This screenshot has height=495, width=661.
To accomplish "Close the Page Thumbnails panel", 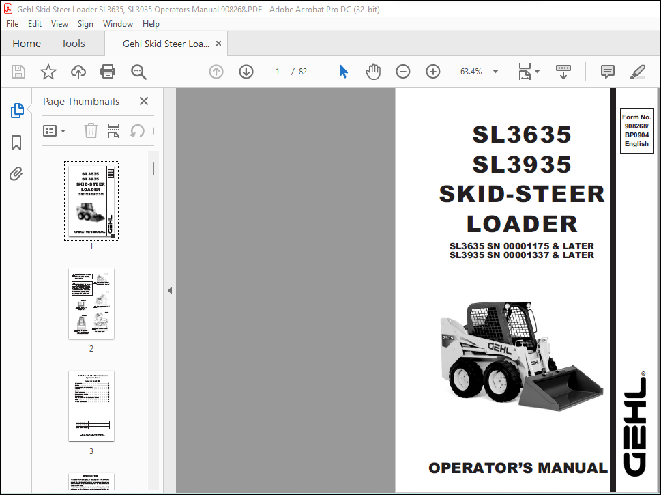I will (x=144, y=101).
